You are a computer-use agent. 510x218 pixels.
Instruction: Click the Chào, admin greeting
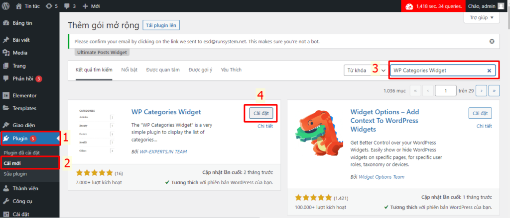[482, 6]
